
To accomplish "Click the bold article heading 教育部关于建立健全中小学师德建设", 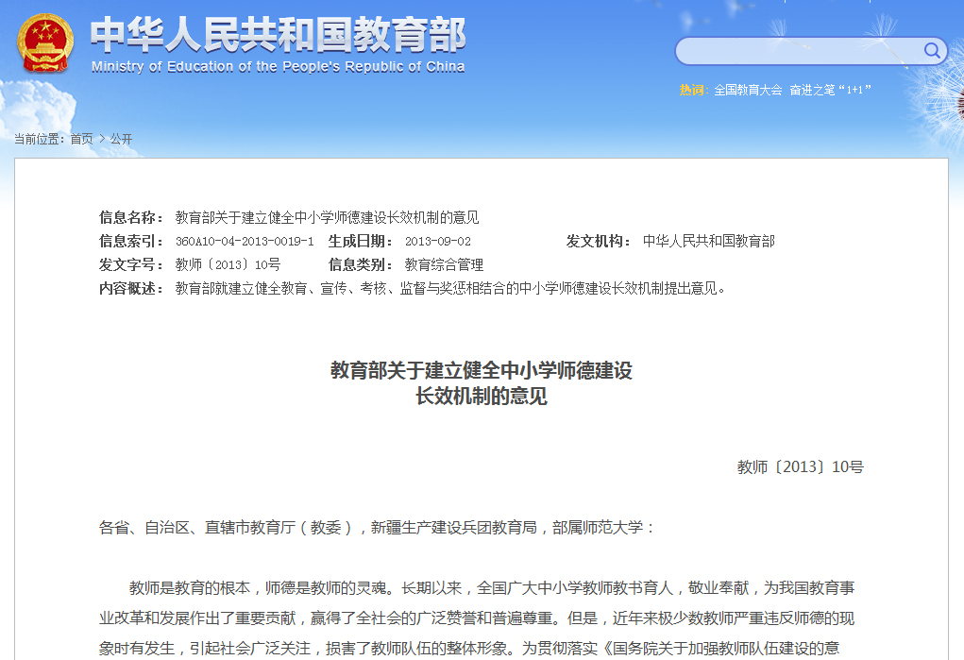I will tap(482, 370).
